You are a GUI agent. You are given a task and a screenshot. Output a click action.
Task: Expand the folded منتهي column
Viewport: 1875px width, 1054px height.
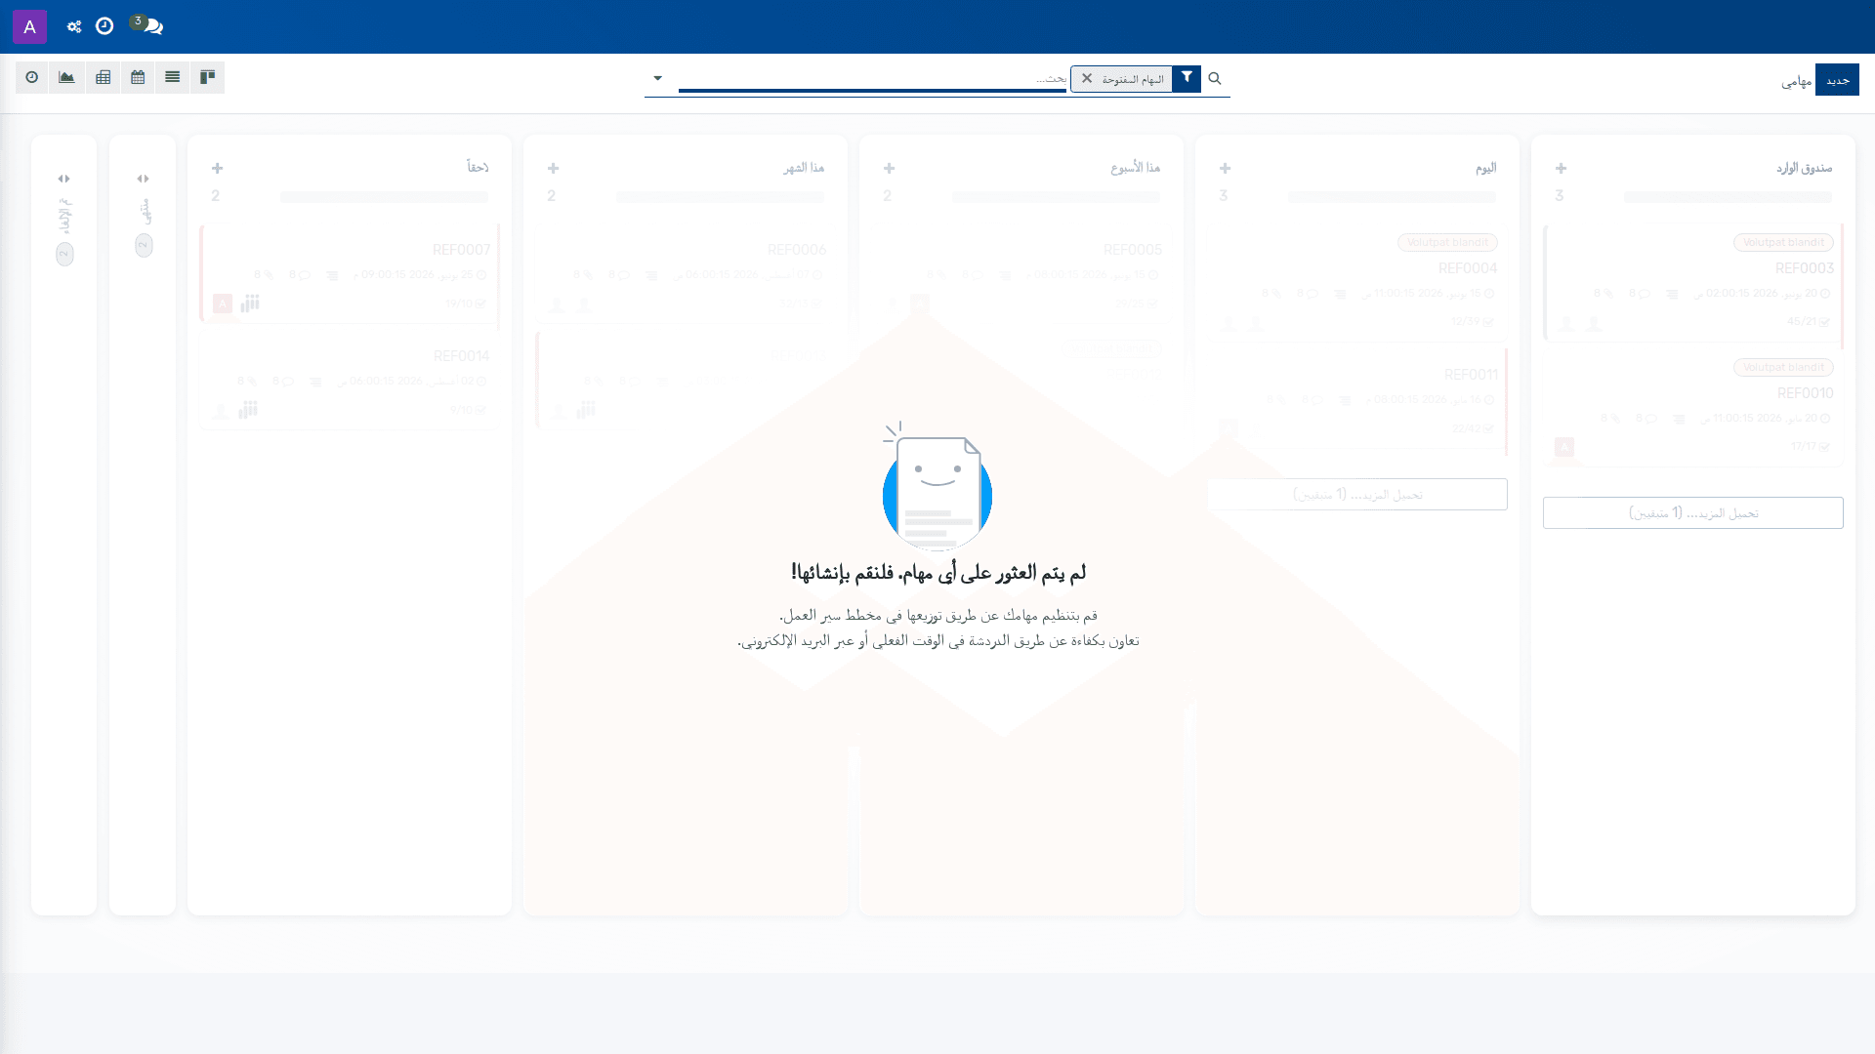click(143, 179)
